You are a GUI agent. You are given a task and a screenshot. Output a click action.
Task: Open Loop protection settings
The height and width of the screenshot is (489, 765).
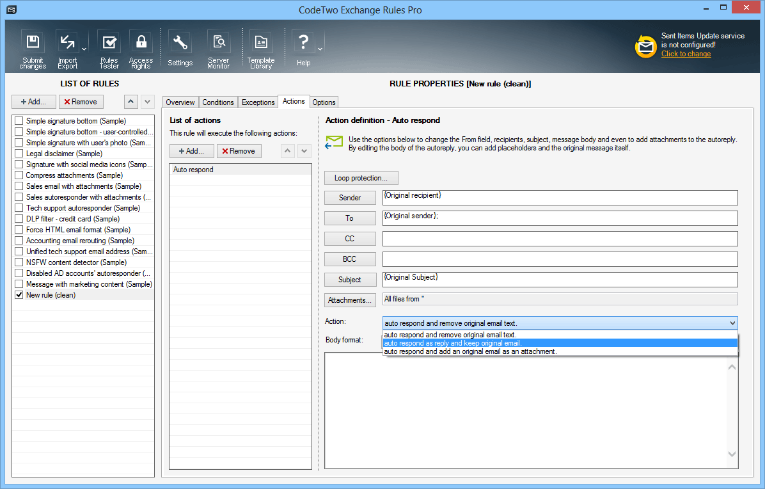pyautogui.click(x=361, y=178)
